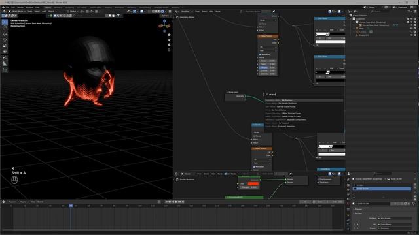Toggle eye icon for Collection row in outliner
This screenshot has width=419, height=235.
click(412, 19)
